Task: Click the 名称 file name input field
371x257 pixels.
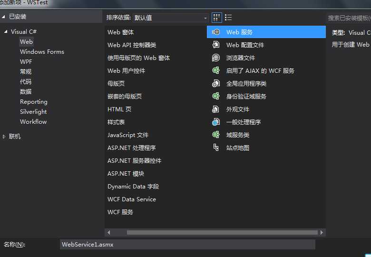Action: (187, 244)
